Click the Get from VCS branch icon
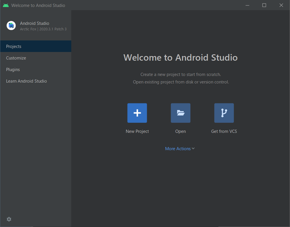290x227 pixels. coord(224,113)
